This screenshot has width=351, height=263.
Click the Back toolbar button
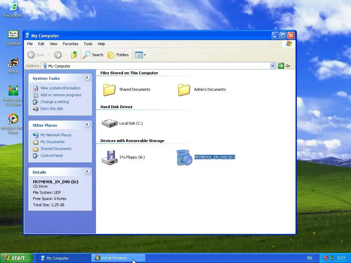[x=36, y=55]
